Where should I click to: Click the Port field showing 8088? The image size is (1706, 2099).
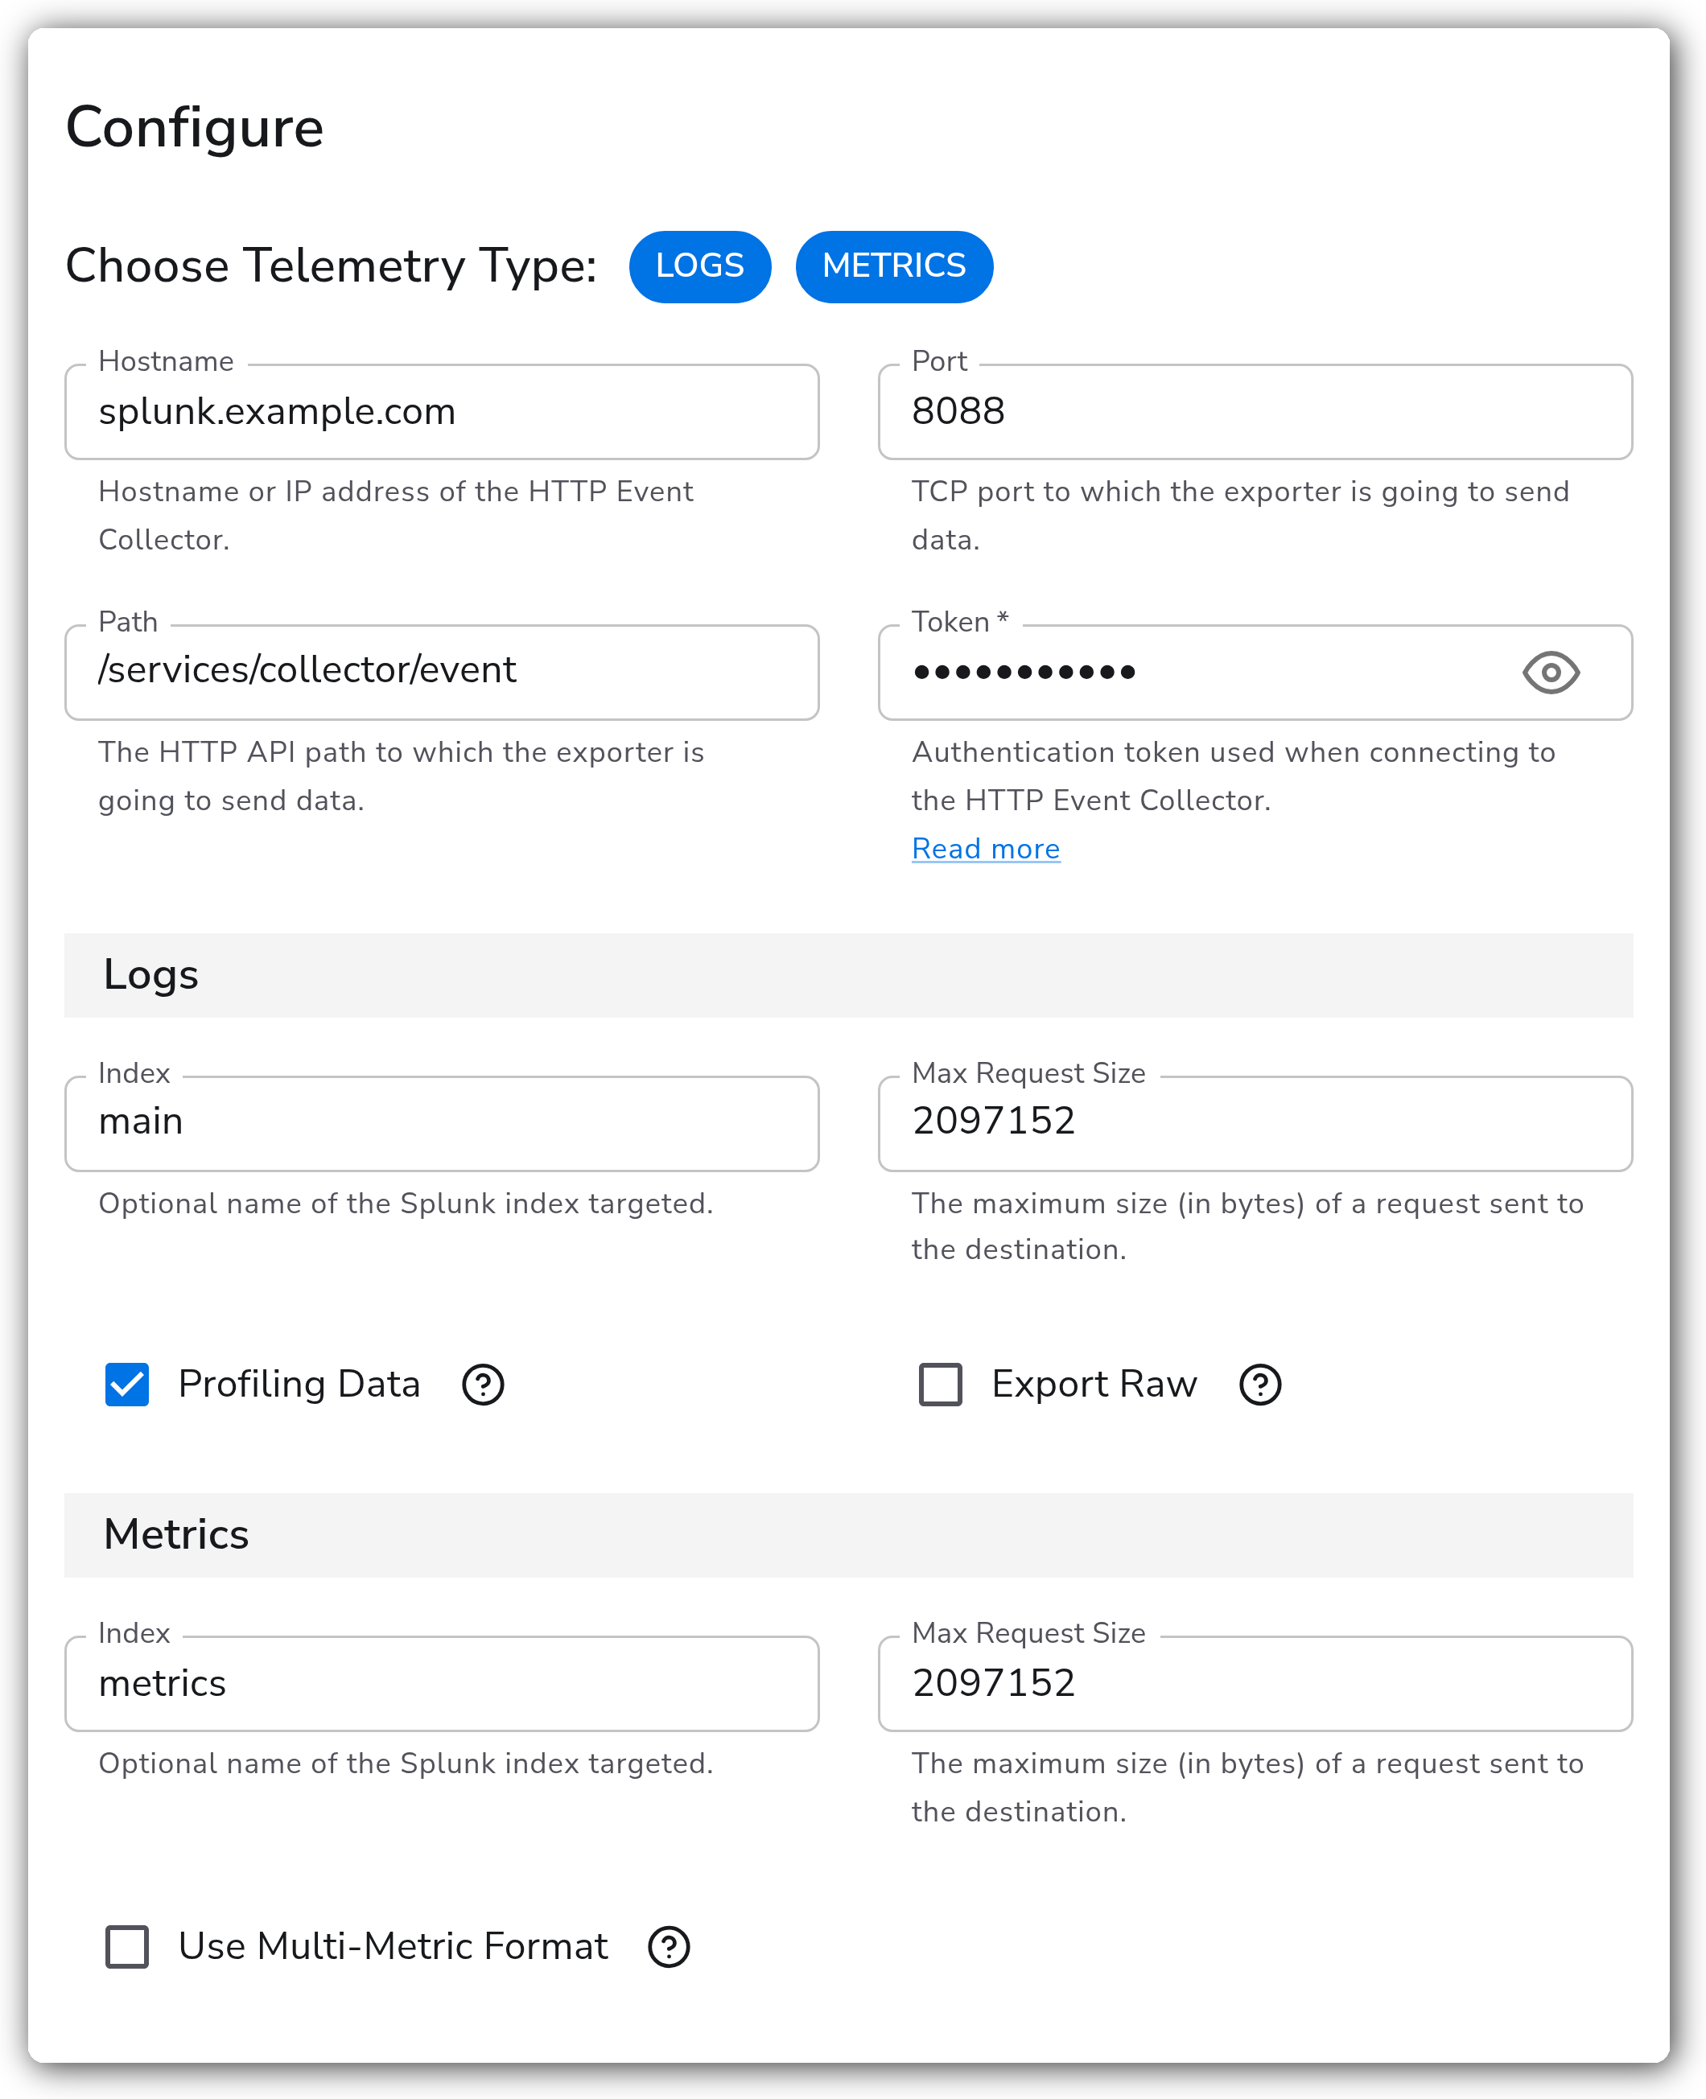(1255, 412)
